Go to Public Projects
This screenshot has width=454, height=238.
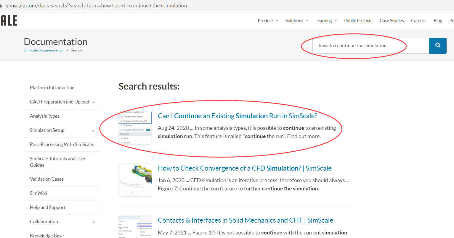pyautogui.click(x=358, y=21)
